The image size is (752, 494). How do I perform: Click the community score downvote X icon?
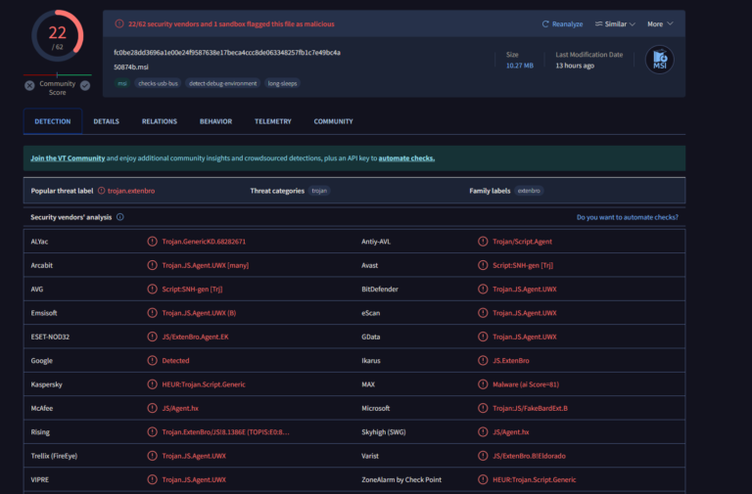(x=29, y=85)
